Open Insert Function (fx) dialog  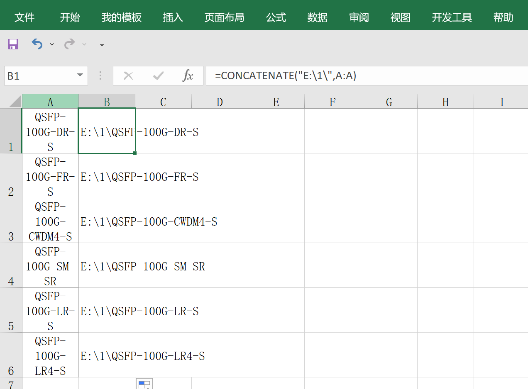pyautogui.click(x=188, y=76)
